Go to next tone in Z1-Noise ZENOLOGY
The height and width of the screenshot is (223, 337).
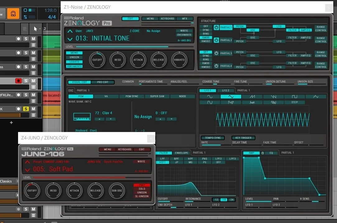[x=70, y=39]
